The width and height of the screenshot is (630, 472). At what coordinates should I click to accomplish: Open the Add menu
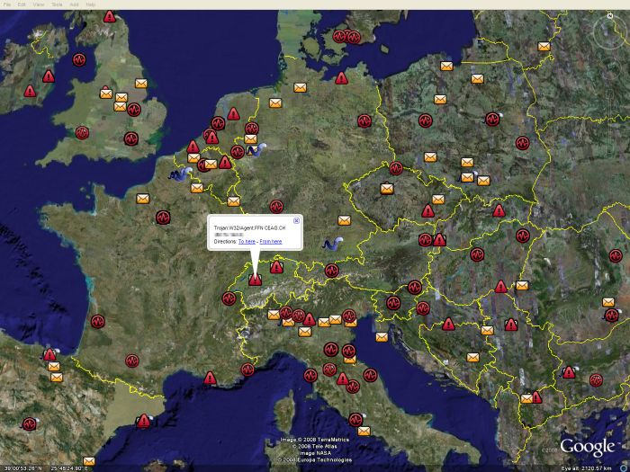(x=74, y=4)
